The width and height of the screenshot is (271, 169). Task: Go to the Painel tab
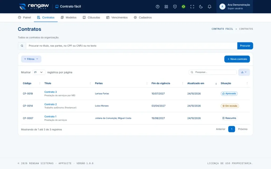(25, 17)
